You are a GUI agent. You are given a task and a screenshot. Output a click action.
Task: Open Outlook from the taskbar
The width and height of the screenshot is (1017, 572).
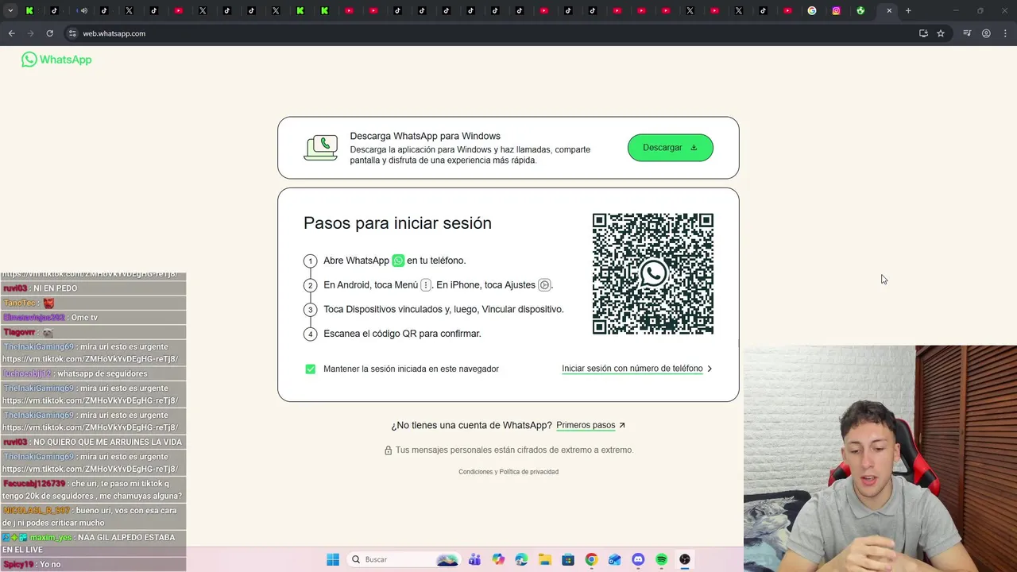[x=614, y=559]
